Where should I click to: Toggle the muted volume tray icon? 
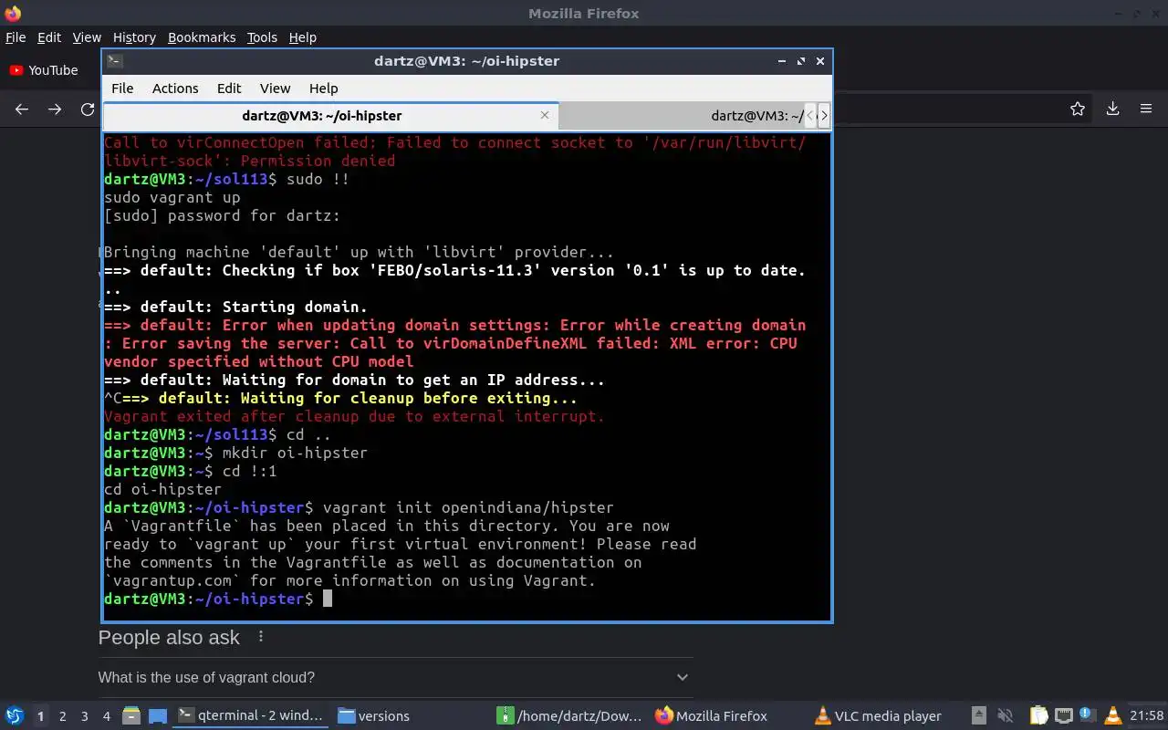click(1005, 715)
